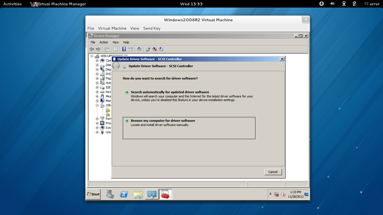Open the Send Key menu
The image size is (383, 215).
coord(152,28)
